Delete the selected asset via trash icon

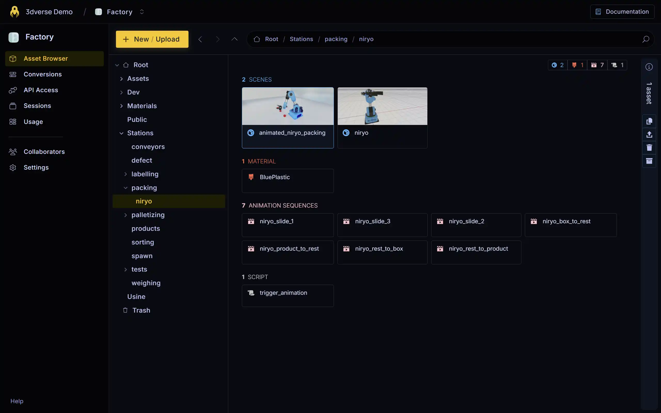point(649,148)
